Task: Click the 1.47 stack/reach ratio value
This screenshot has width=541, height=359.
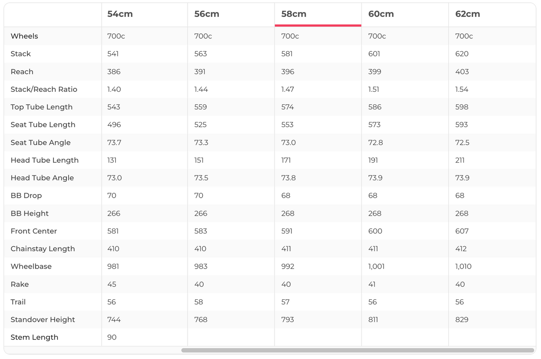Action: [288, 89]
